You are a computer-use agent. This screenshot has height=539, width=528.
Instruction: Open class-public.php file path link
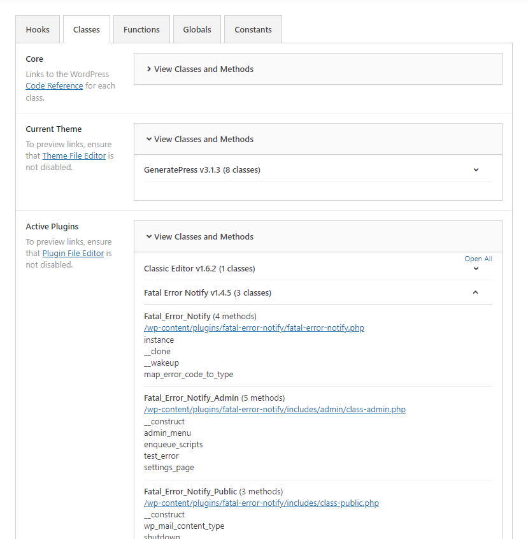(261, 503)
